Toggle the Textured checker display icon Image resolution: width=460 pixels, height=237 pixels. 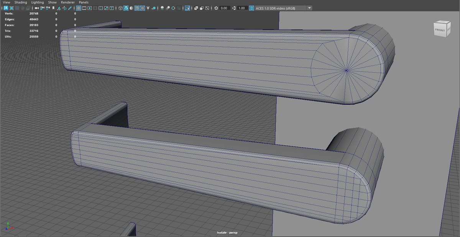pyautogui.click(x=142, y=8)
